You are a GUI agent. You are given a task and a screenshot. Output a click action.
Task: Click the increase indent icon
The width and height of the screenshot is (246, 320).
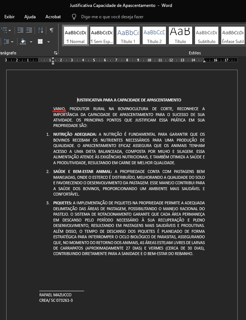click(29, 30)
